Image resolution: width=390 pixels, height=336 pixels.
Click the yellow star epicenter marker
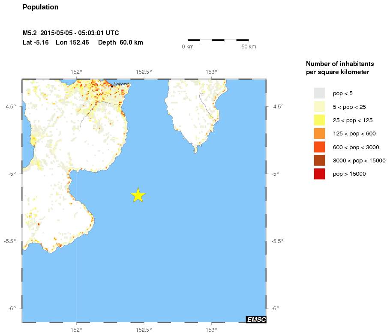pos(138,195)
